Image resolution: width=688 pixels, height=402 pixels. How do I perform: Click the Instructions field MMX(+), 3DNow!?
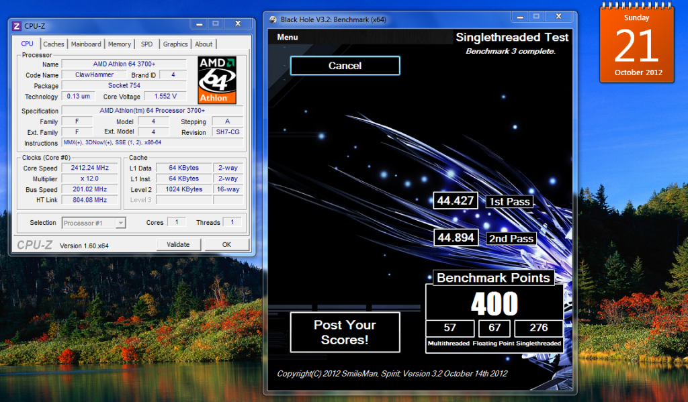click(153, 142)
